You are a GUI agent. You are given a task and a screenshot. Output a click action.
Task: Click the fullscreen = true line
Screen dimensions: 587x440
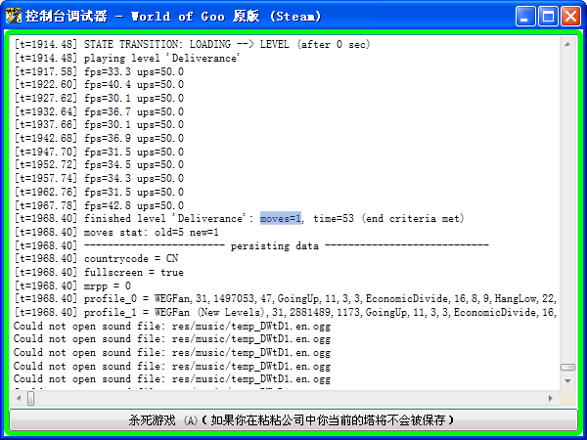point(98,273)
